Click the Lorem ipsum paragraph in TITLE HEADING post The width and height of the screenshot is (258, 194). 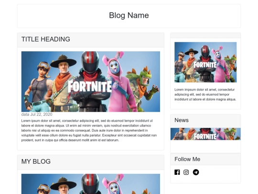[x=89, y=130]
